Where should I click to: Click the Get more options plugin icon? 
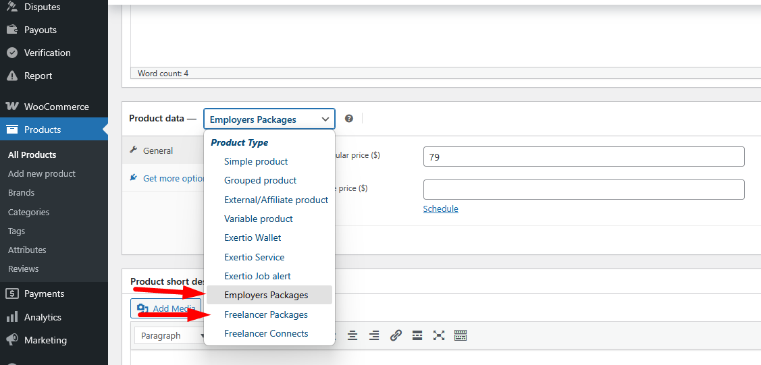[x=134, y=178]
